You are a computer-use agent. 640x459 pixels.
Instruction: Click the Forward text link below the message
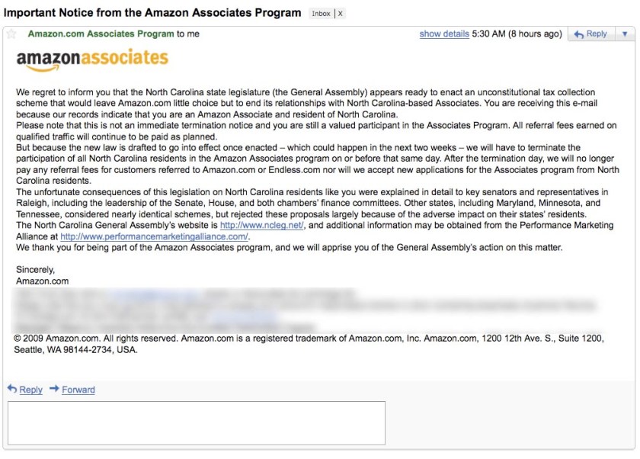coord(78,390)
